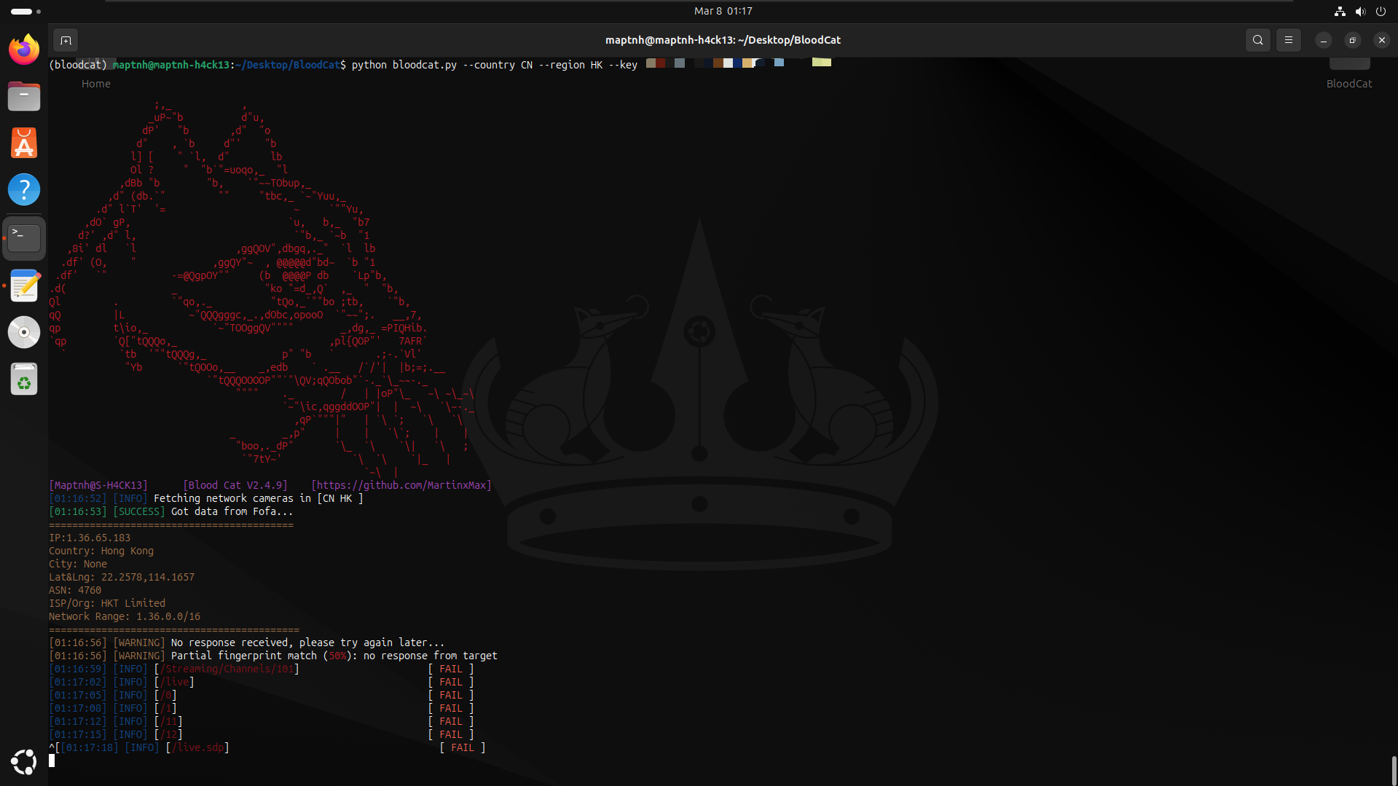
Task: Open network status indicator
Action: (x=1339, y=11)
